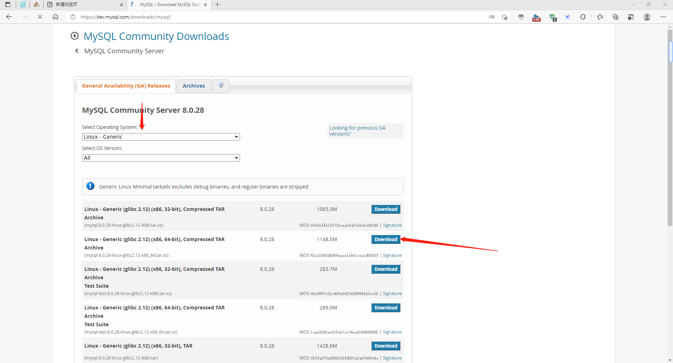Image resolution: width=673 pixels, height=363 pixels.
Task: Open Signature for mysql-8.0.28-linux-glibc2.12-x86_64.tar.xz
Action: [x=392, y=255]
